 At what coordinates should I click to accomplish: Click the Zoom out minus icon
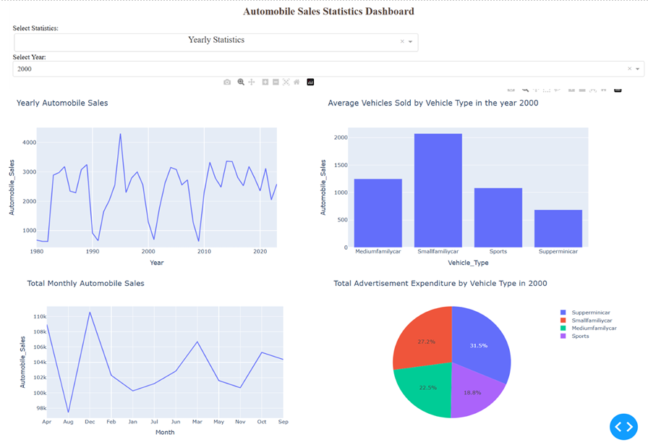(x=276, y=82)
